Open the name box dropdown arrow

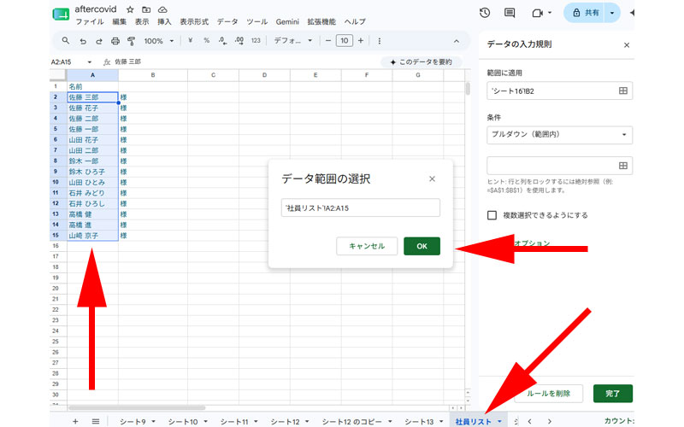pos(90,61)
